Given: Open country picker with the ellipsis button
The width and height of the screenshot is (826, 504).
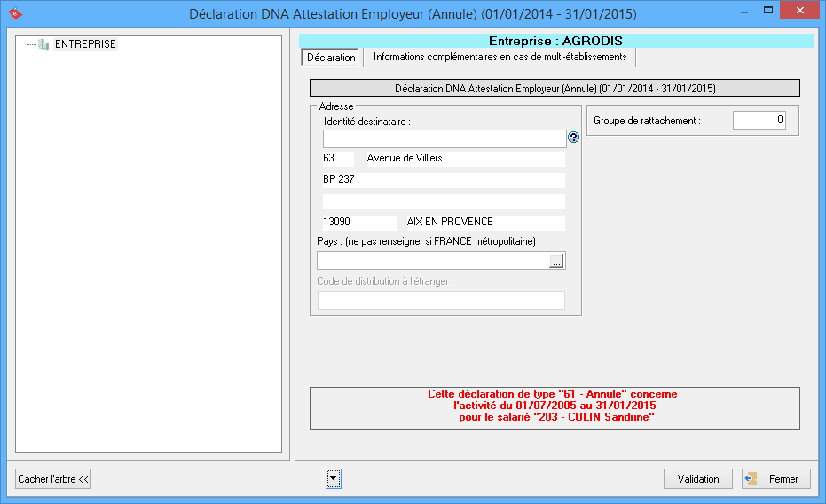Looking at the screenshot, I should [x=556, y=261].
